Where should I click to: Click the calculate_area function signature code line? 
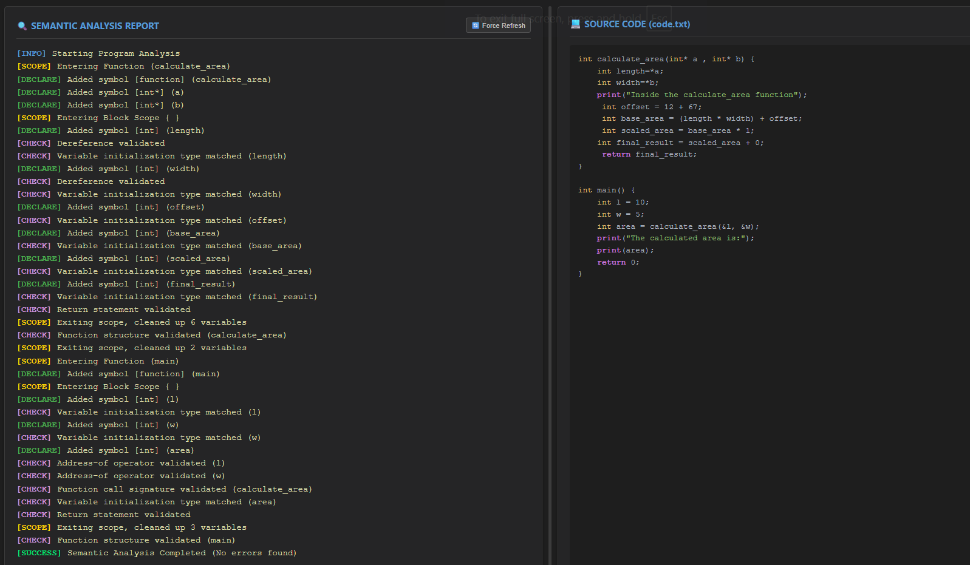[666, 59]
